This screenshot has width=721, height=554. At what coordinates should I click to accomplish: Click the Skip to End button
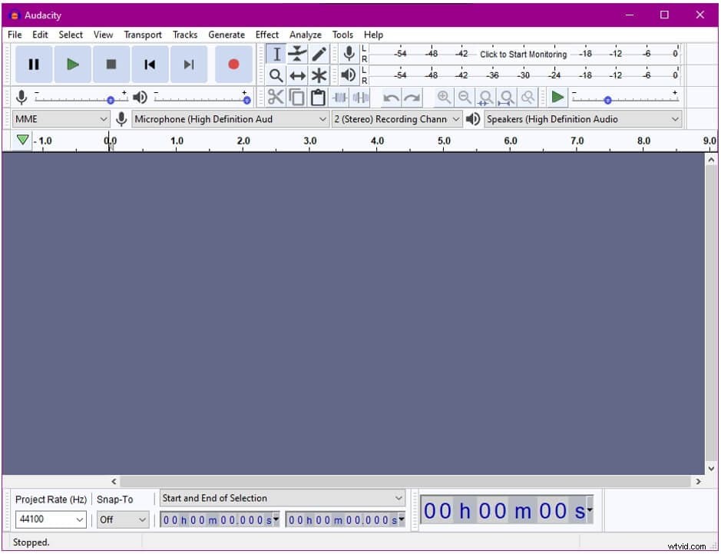(x=189, y=65)
